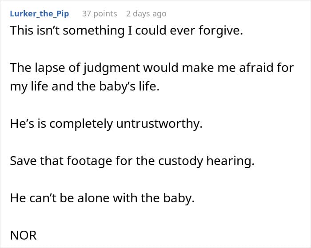Open the Lurker_the_Pip user profile
The image size is (311, 248).
[x=40, y=14]
